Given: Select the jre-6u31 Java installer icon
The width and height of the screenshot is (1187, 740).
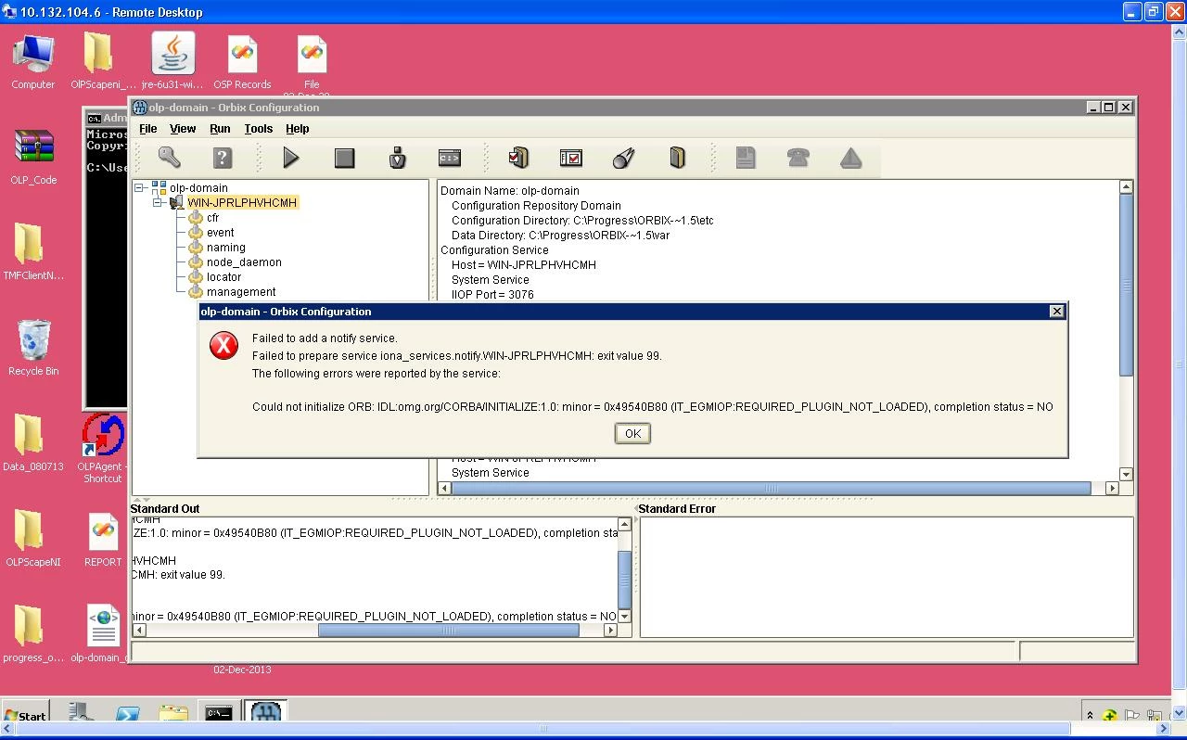Looking at the screenshot, I should (172, 62).
